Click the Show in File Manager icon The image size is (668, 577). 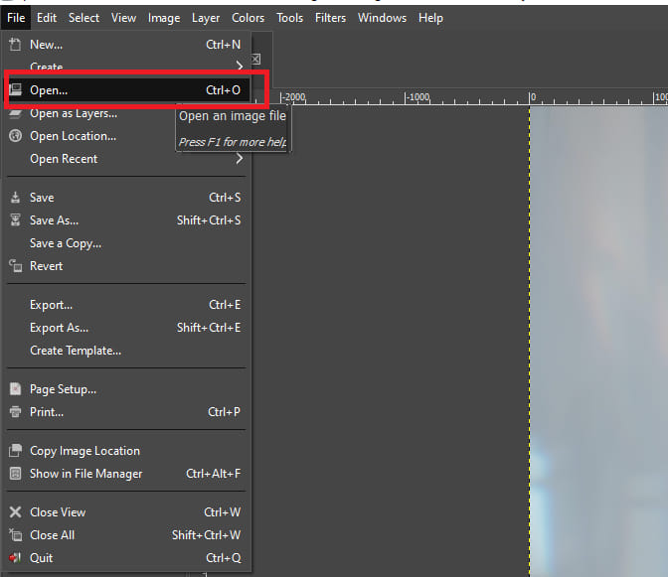pyautogui.click(x=15, y=474)
